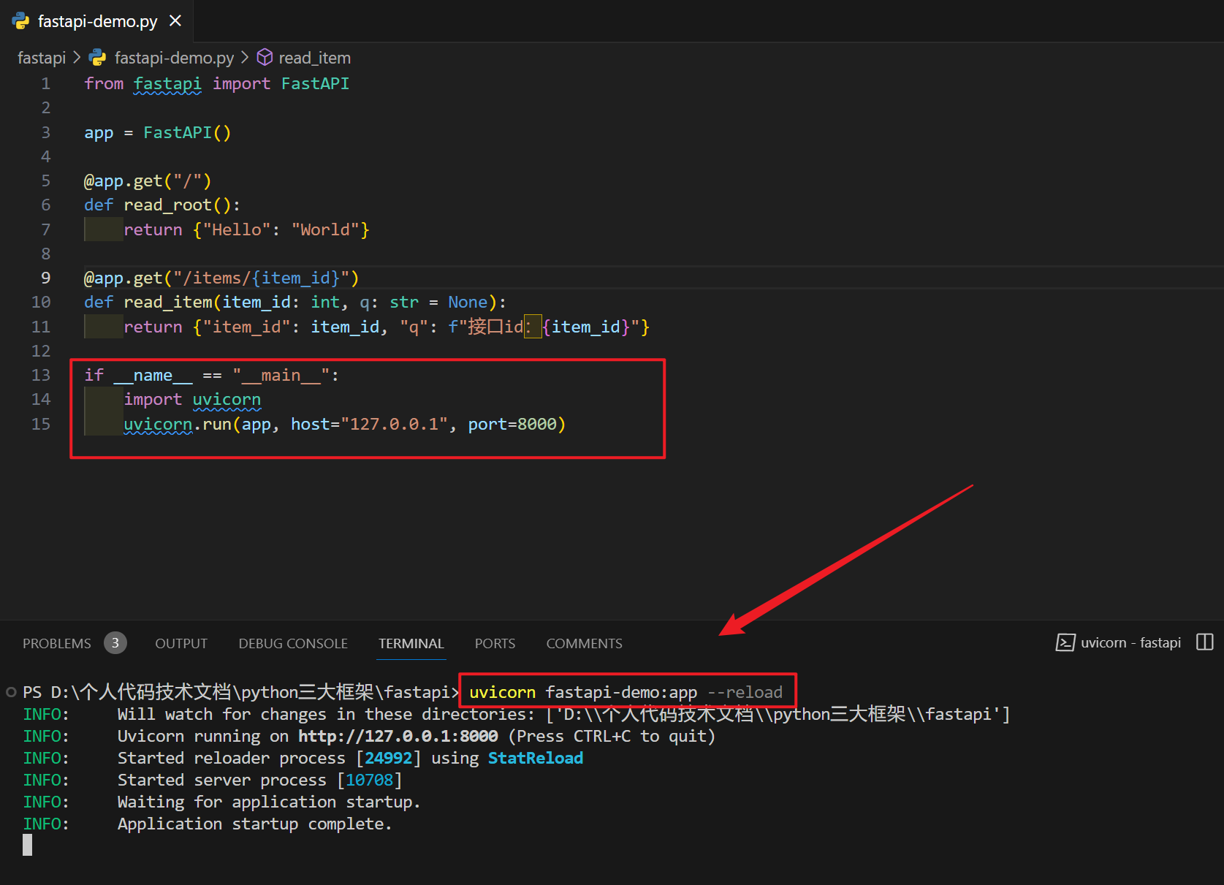Close the fastapi-demo.py tab
Screen dimensions: 1224x885
pos(175,21)
